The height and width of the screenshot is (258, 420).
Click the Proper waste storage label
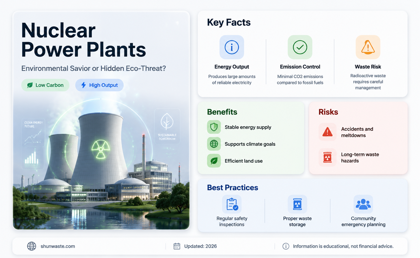coord(297,222)
